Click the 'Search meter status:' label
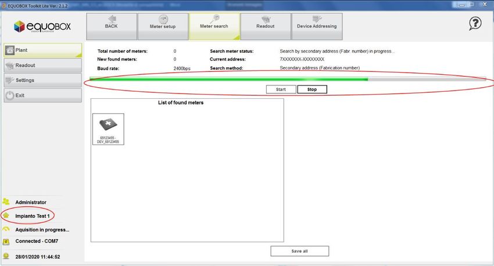Image resolution: width=494 pixels, height=266 pixels. (x=231, y=51)
